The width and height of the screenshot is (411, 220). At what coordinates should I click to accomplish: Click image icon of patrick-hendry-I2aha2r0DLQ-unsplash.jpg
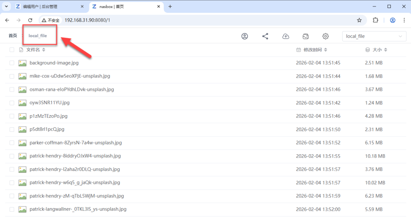pos(22,169)
